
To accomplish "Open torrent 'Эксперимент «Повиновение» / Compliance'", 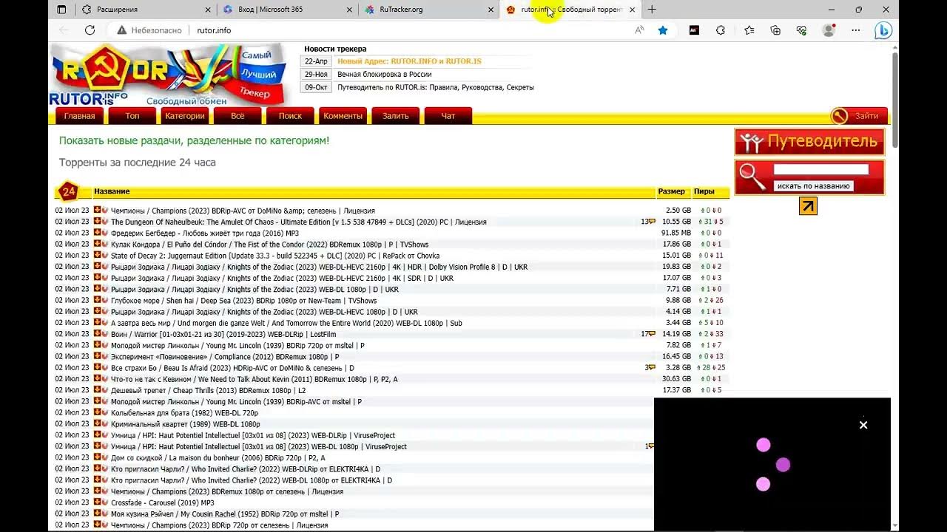I will tap(224, 356).
